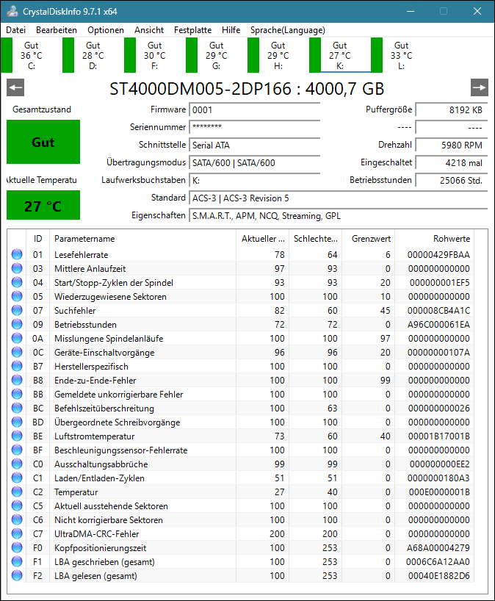
Task: Click the Schnittstelle field Serial ATA
Action: pyautogui.click(x=254, y=145)
